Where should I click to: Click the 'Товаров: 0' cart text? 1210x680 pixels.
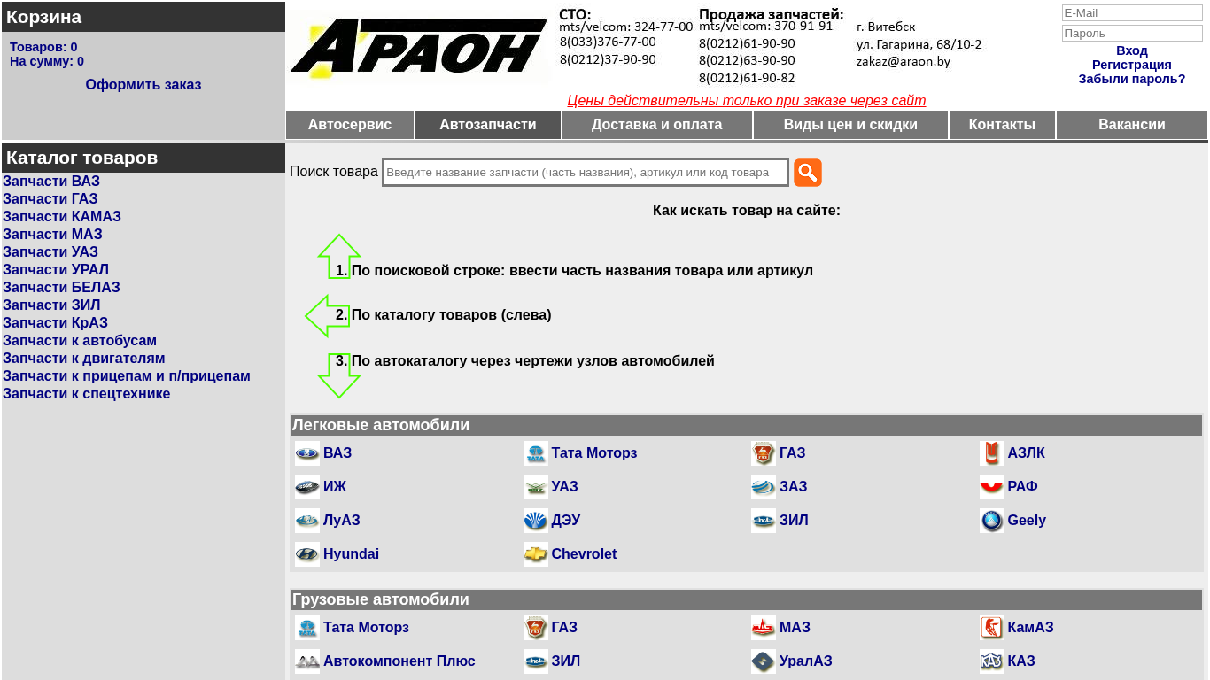tap(43, 47)
